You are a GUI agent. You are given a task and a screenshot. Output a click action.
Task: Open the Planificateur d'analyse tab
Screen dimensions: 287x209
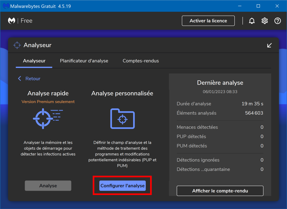pos(84,61)
